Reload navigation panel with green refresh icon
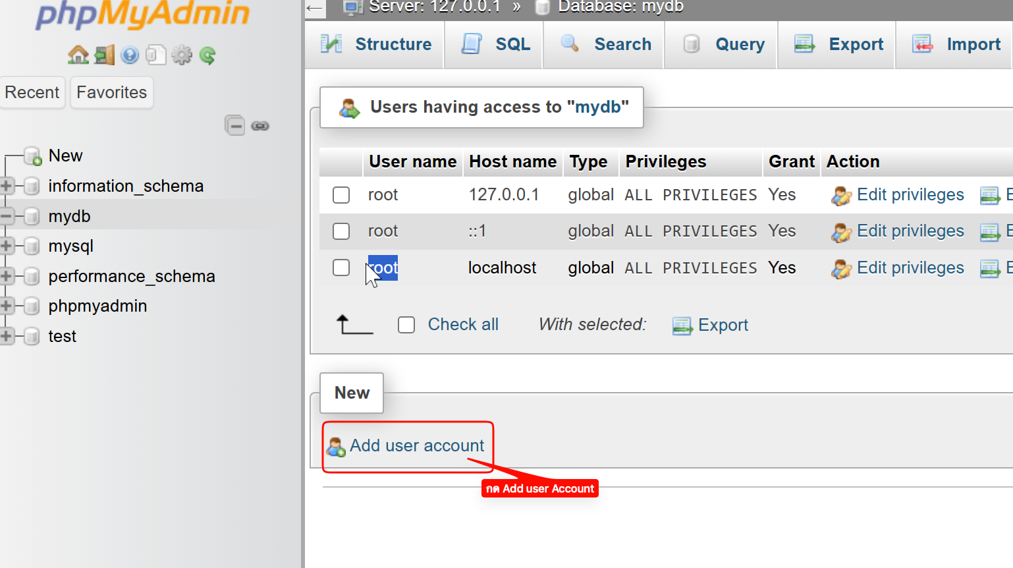Screen dimensions: 1013x568 (207, 55)
